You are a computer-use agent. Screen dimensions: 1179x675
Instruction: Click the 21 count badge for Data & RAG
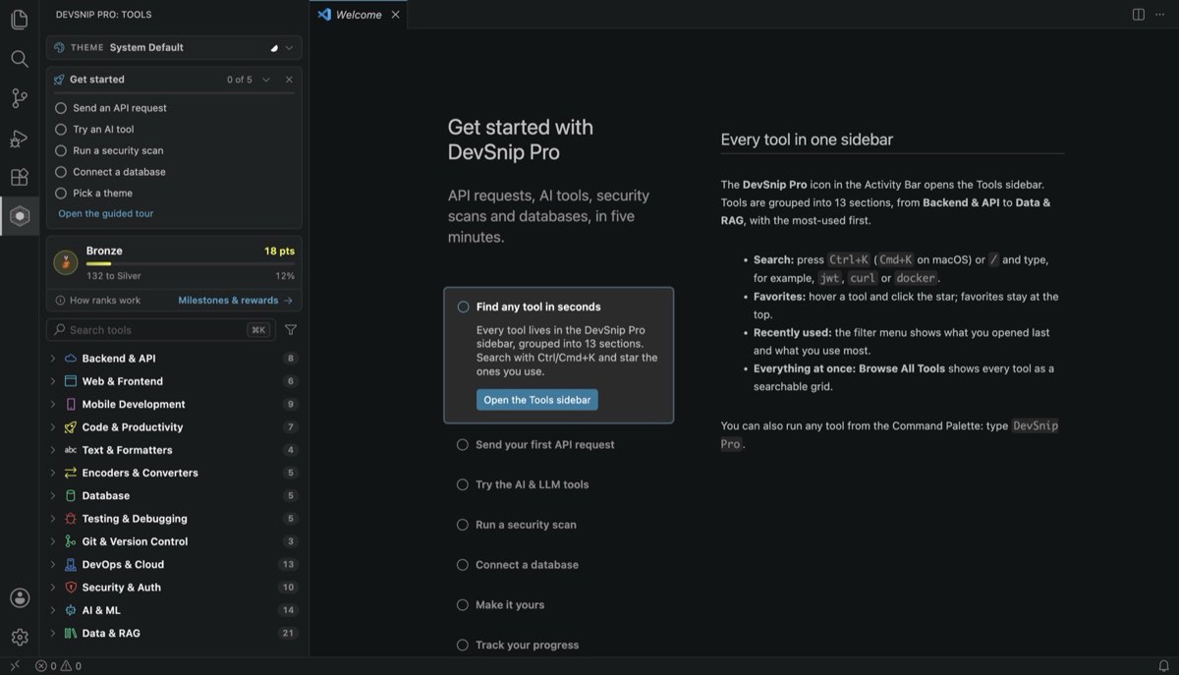click(x=288, y=634)
